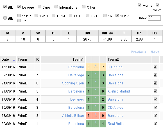Uncheck the 16/17 season checkbox
This screenshot has width=163, height=128.
[117, 15]
